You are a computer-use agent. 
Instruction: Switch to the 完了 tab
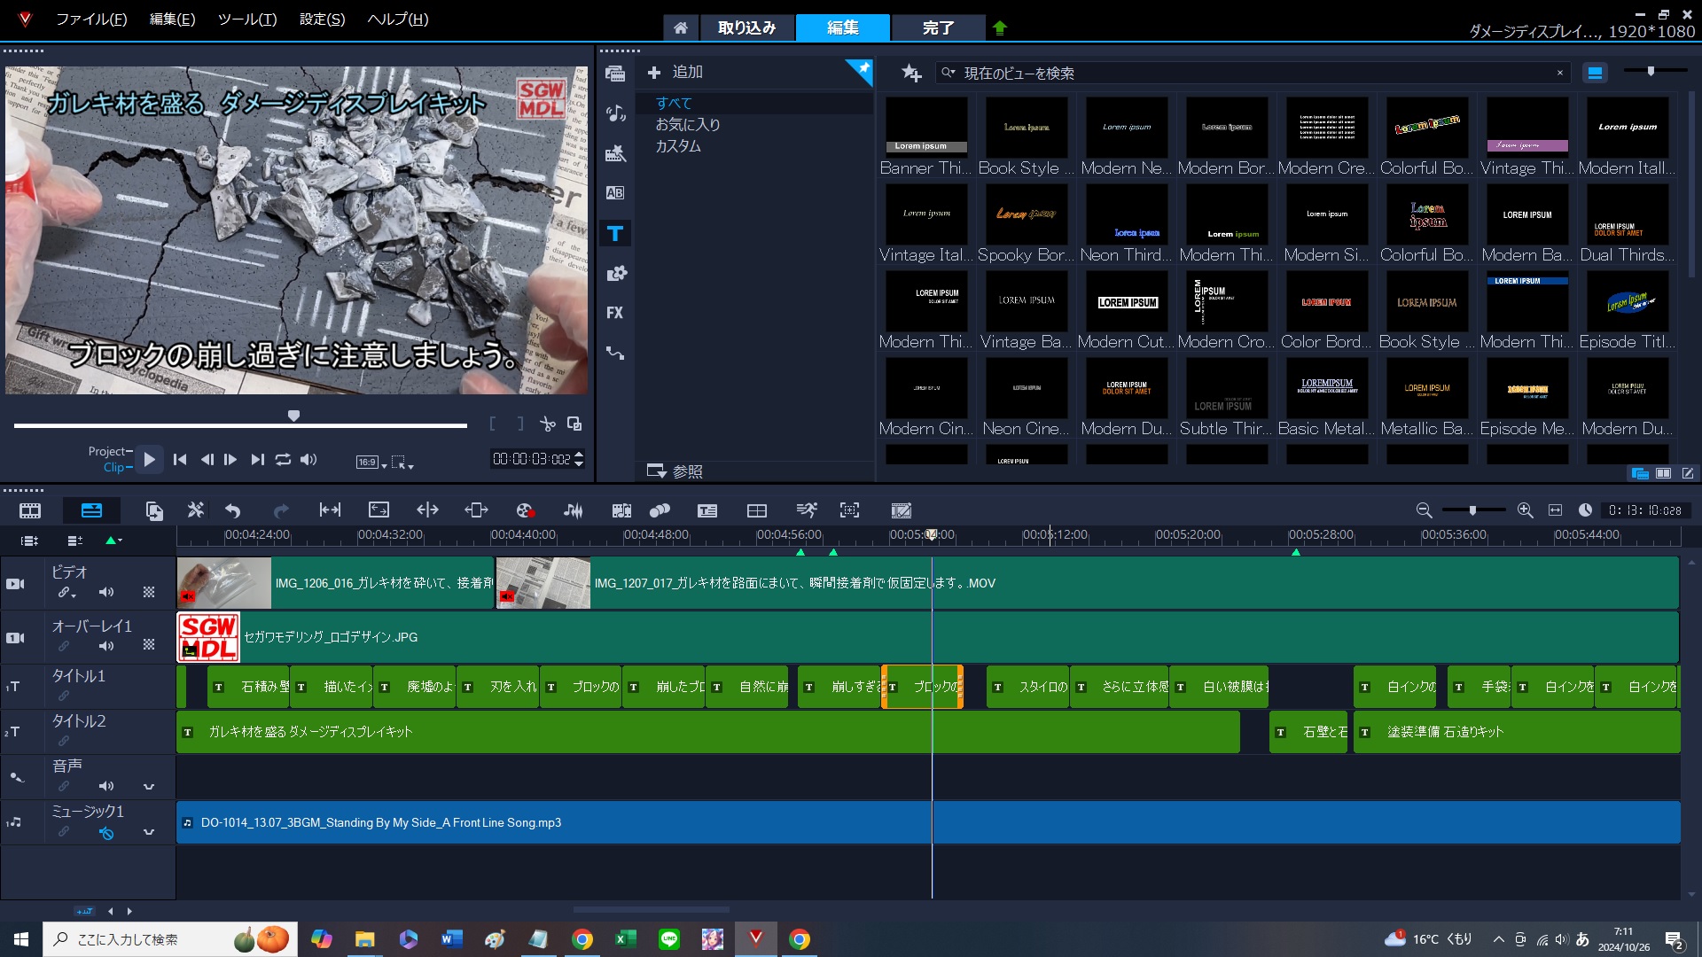(938, 27)
